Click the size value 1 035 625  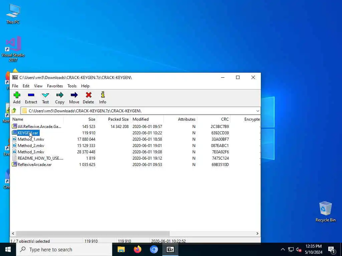(x=87, y=164)
